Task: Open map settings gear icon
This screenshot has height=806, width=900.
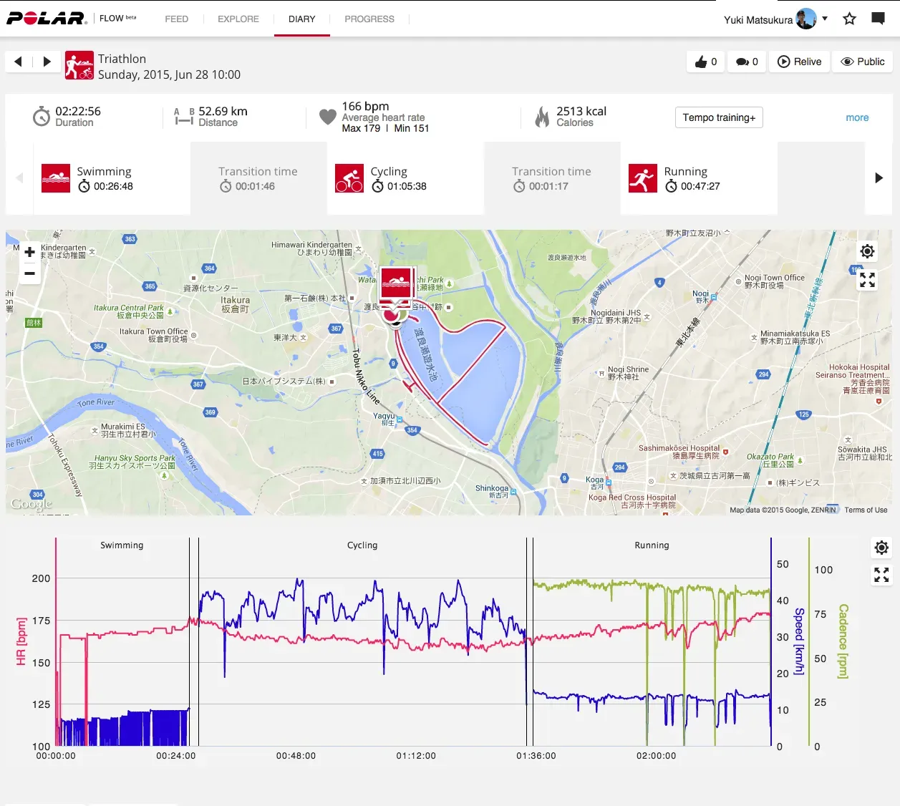Action: click(x=867, y=251)
